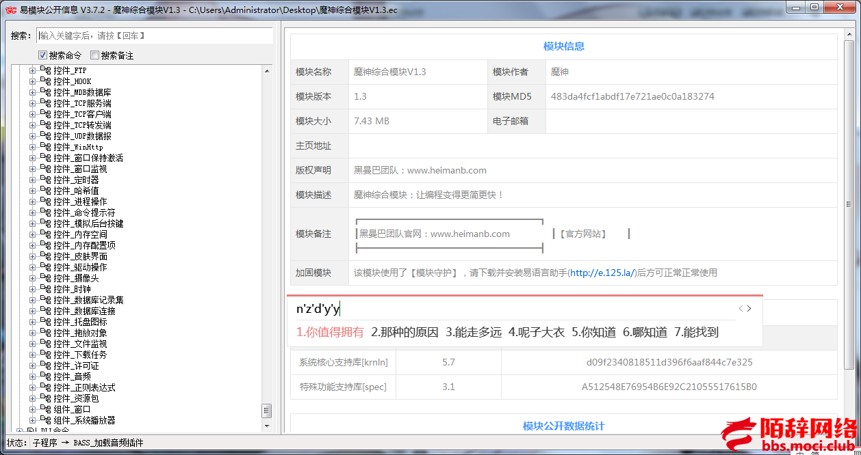Click the 7.43 MB module size value

tap(372, 121)
